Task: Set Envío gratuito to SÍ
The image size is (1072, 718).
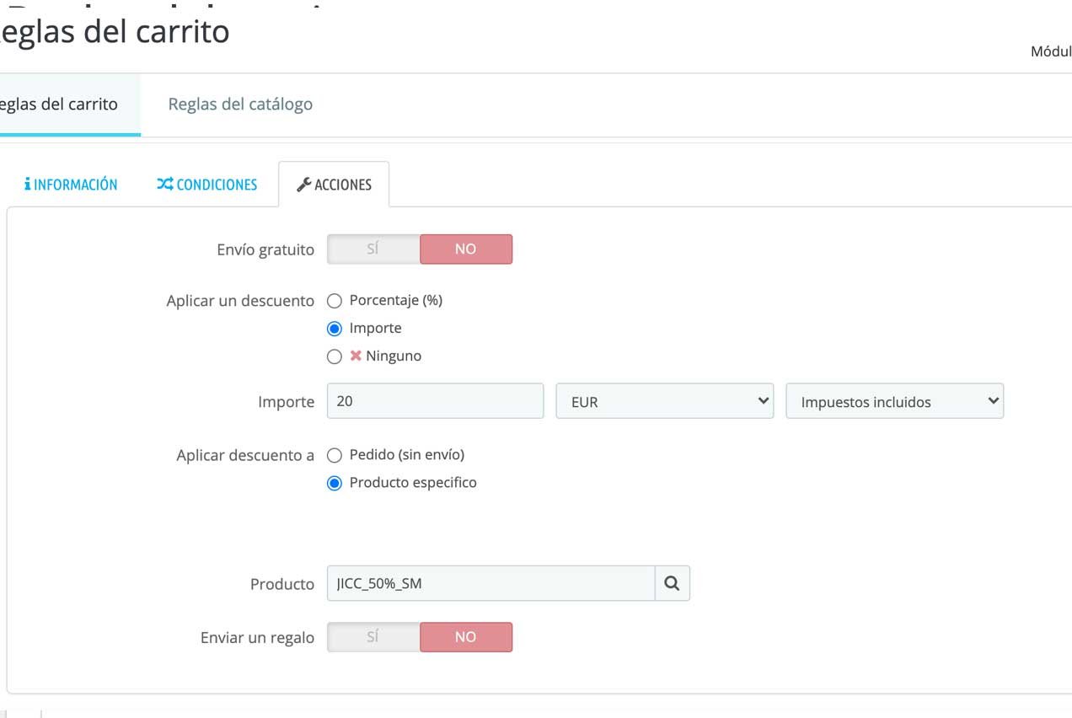Action: pyautogui.click(x=373, y=249)
